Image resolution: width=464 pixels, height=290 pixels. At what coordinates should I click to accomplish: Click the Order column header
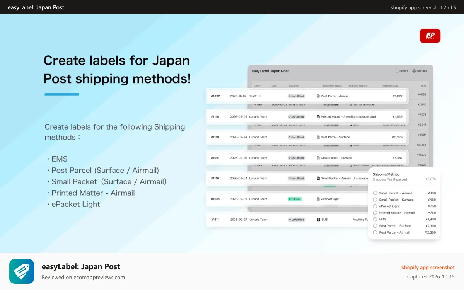point(258,86)
